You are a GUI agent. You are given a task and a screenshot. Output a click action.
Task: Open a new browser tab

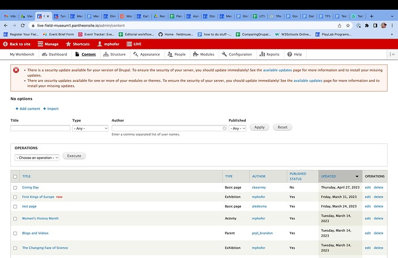click(x=371, y=16)
